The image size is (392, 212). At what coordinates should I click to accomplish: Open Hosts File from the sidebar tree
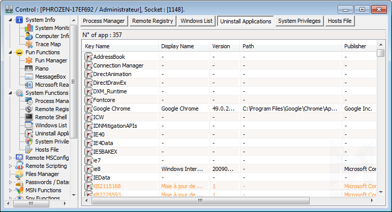pyautogui.click(x=46, y=150)
